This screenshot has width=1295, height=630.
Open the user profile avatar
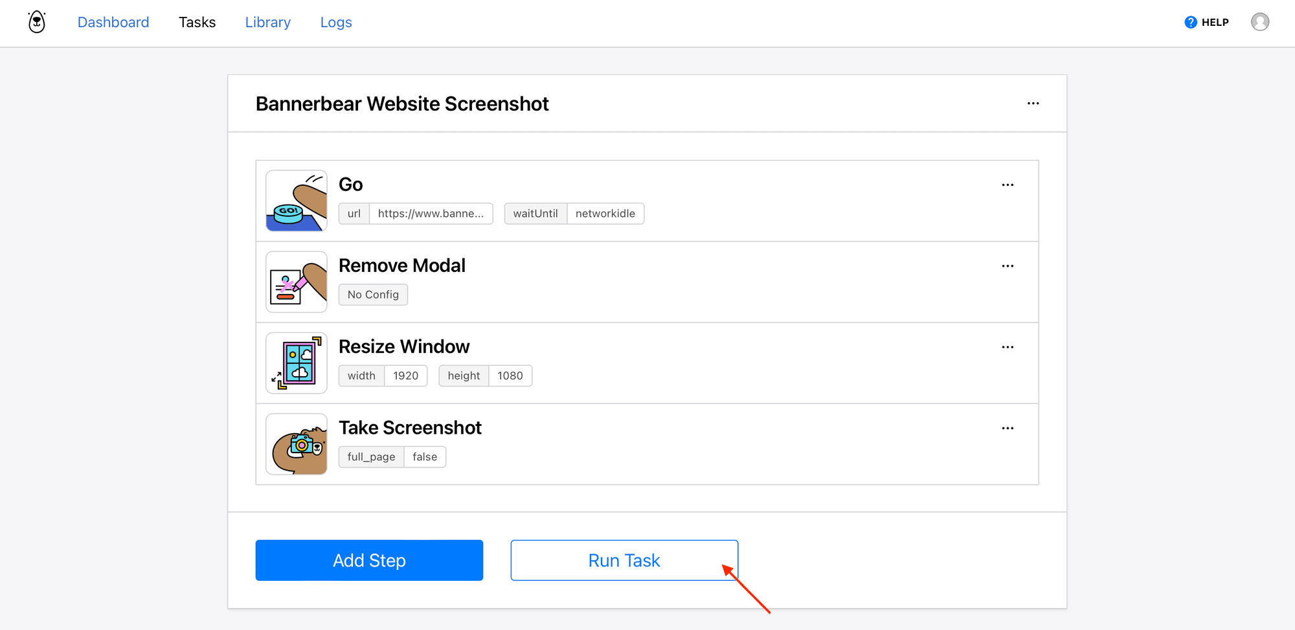click(x=1259, y=22)
